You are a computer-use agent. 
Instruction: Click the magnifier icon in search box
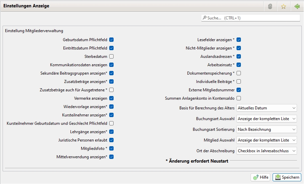tap(204, 18)
